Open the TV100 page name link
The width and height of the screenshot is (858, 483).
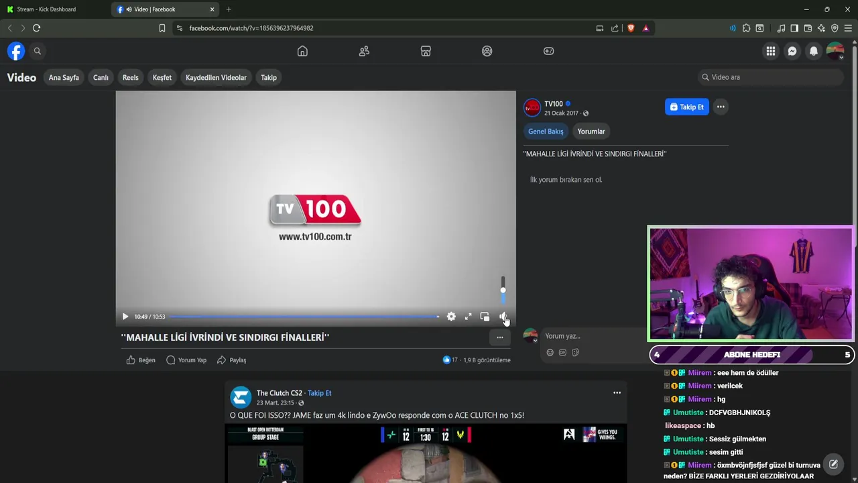coord(554,103)
